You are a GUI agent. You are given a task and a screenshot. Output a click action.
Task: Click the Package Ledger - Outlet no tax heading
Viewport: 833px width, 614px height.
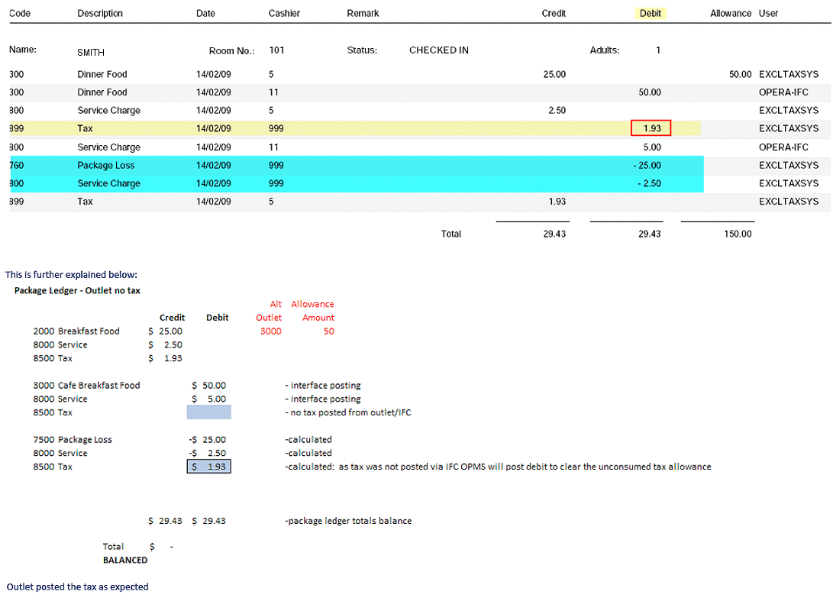pyautogui.click(x=76, y=290)
